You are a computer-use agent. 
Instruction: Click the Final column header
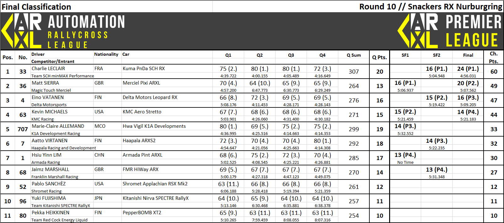coord(468,55)
